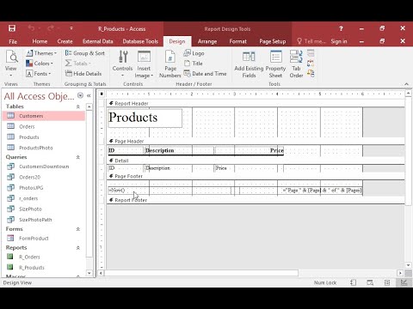The image size is (413, 309).
Task: Switch to the Create ribbon tab
Action: [x=65, y=41]
